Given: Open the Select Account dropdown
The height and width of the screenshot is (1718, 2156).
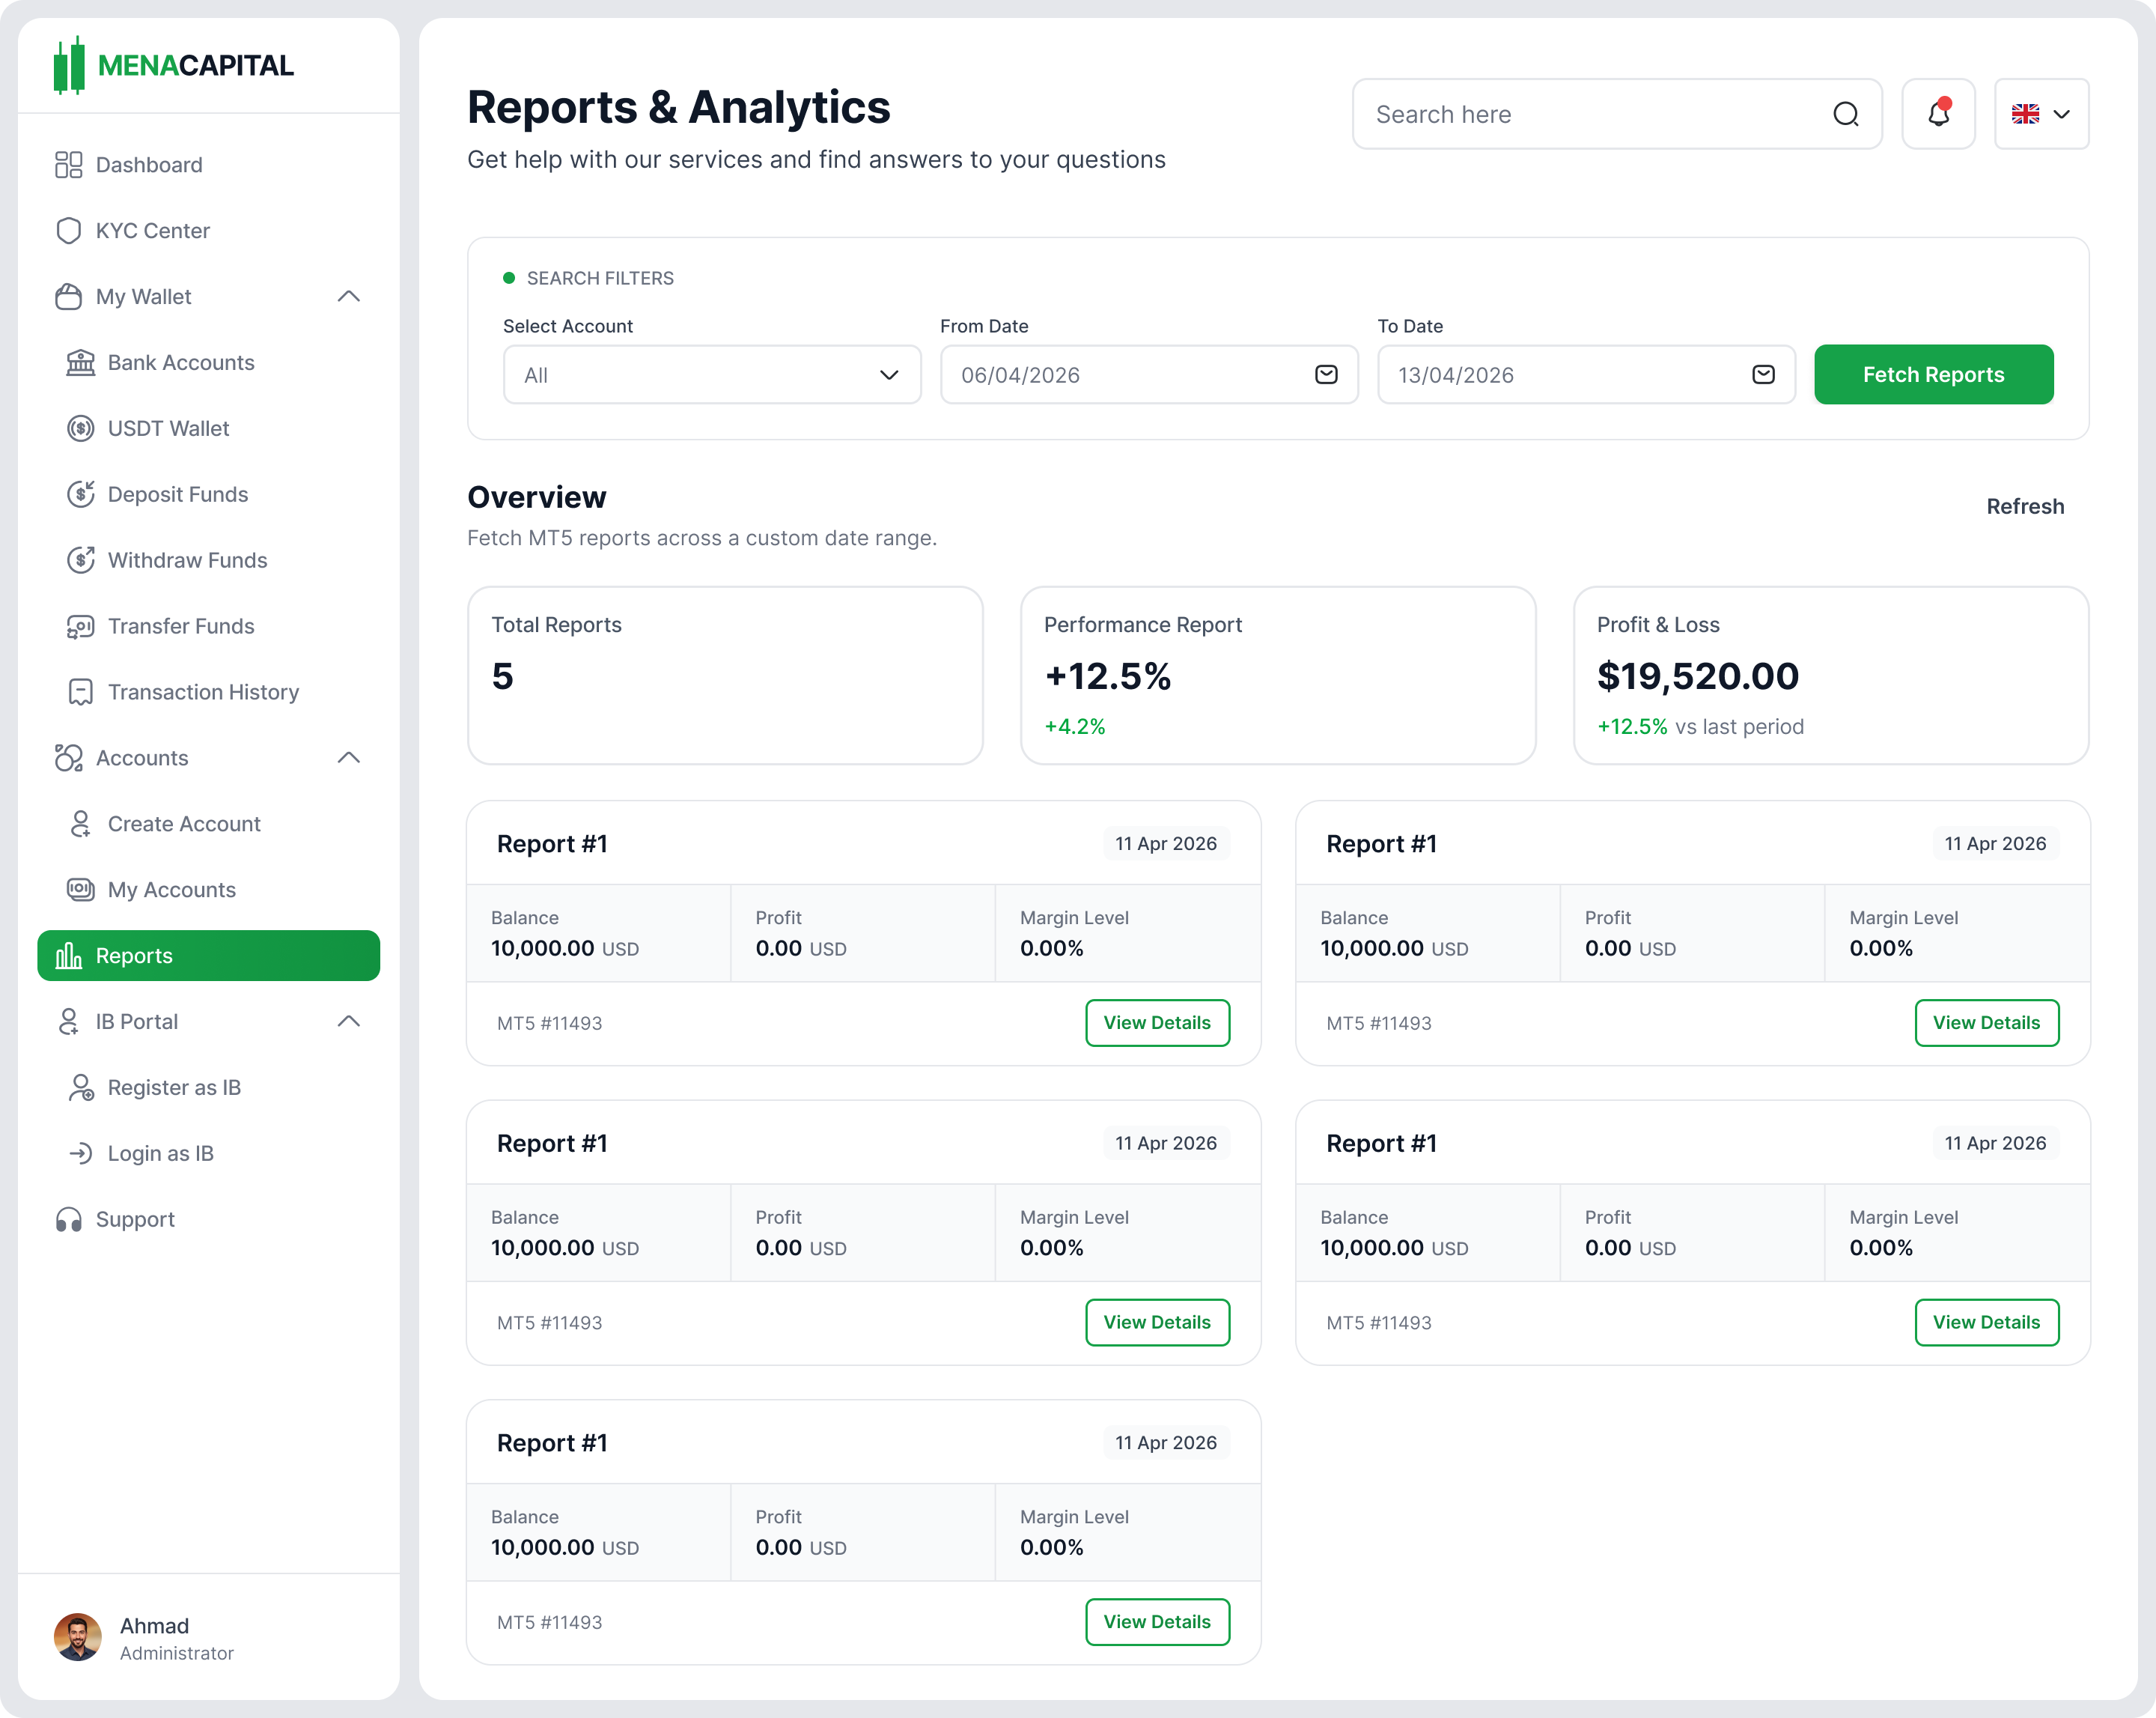Looking at the screenshot, I should [x=712, y=375].
